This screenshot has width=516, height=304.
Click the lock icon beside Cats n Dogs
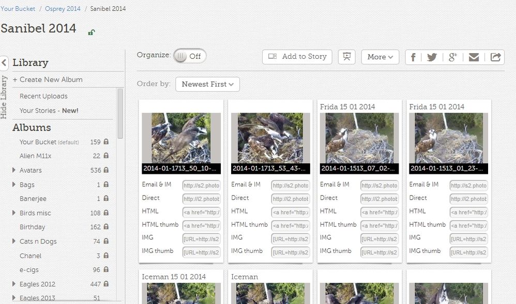coord(106,241)
